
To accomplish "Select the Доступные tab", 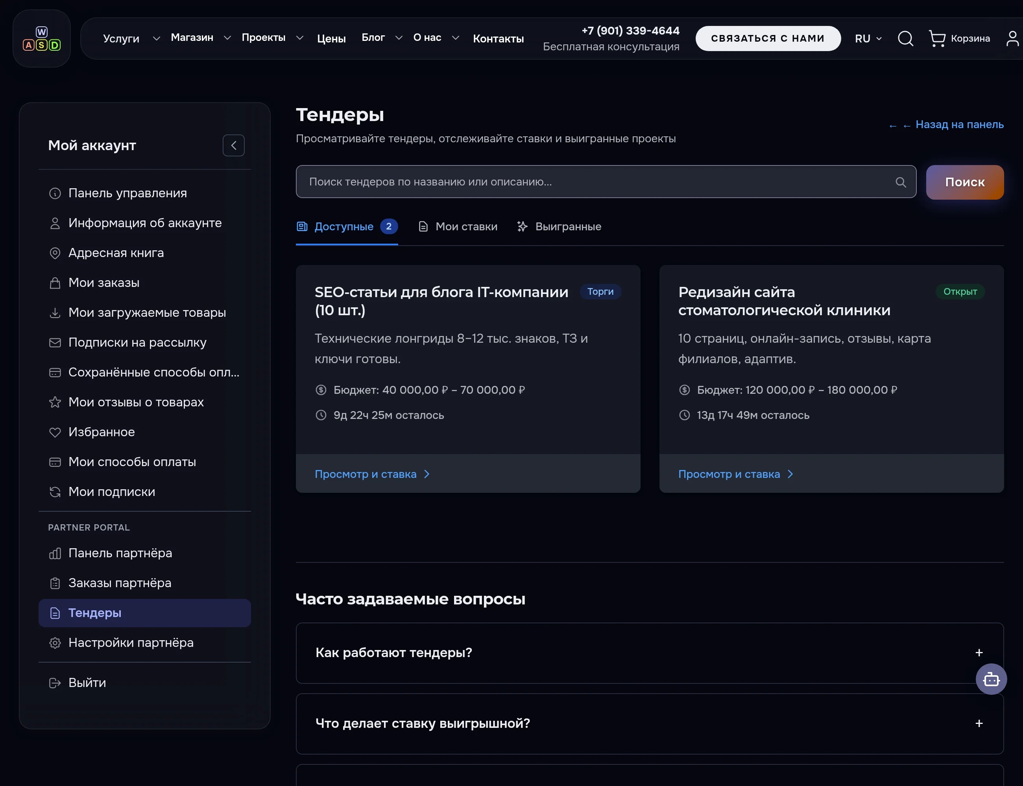I will pos(347,227).
